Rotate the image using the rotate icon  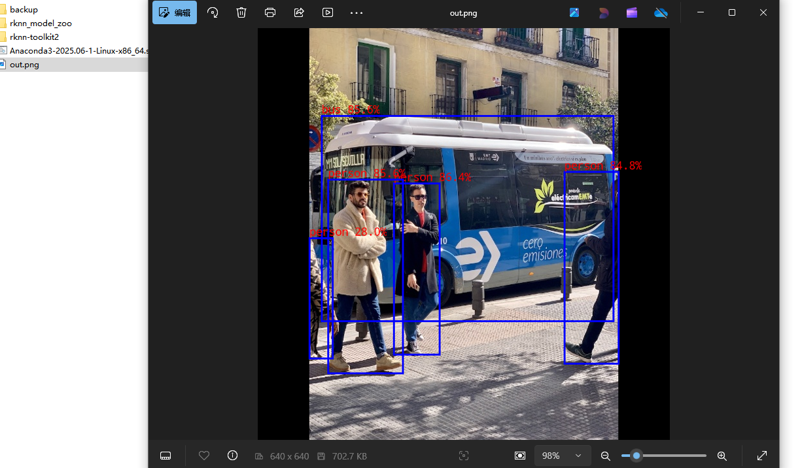pos(213,12)
